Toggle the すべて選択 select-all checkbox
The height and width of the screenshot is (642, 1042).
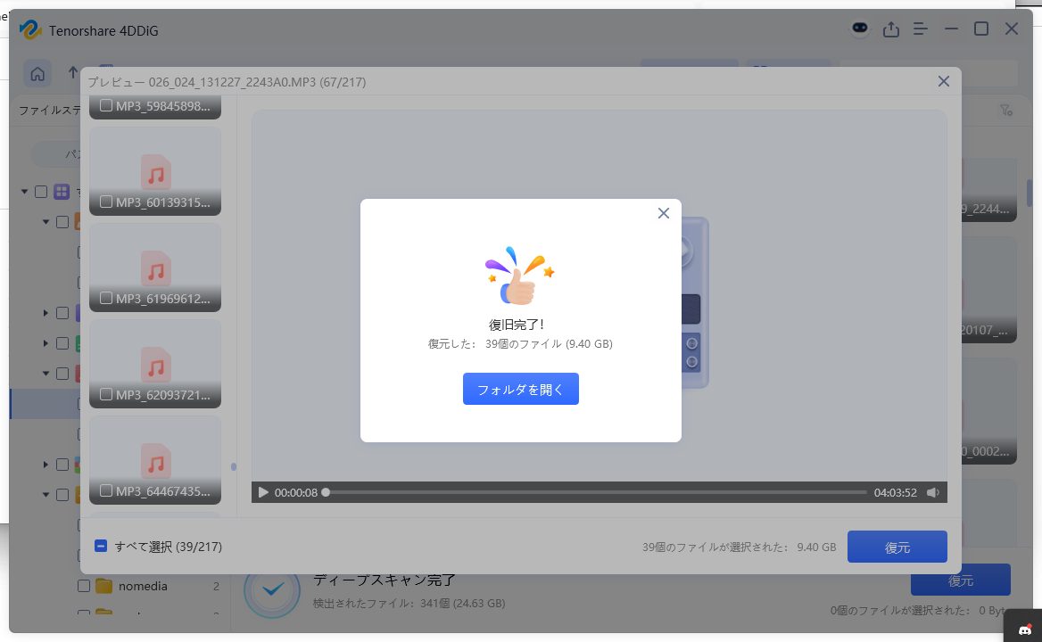coord(101,546)
